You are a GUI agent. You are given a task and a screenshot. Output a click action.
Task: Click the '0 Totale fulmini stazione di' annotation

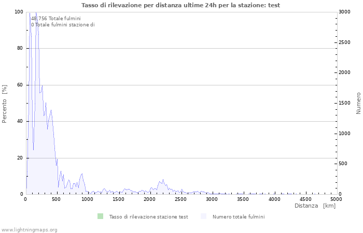click(x=63, y=25)
